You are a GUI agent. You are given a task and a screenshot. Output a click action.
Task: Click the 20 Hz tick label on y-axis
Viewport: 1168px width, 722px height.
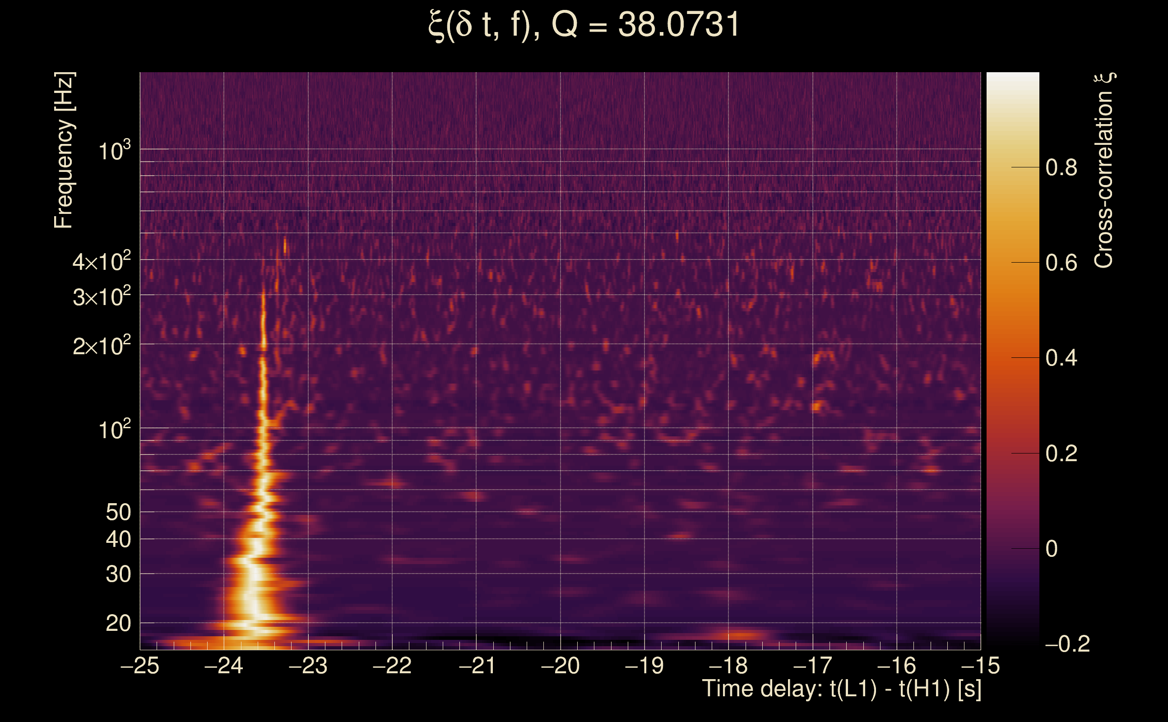pos(118,624)
